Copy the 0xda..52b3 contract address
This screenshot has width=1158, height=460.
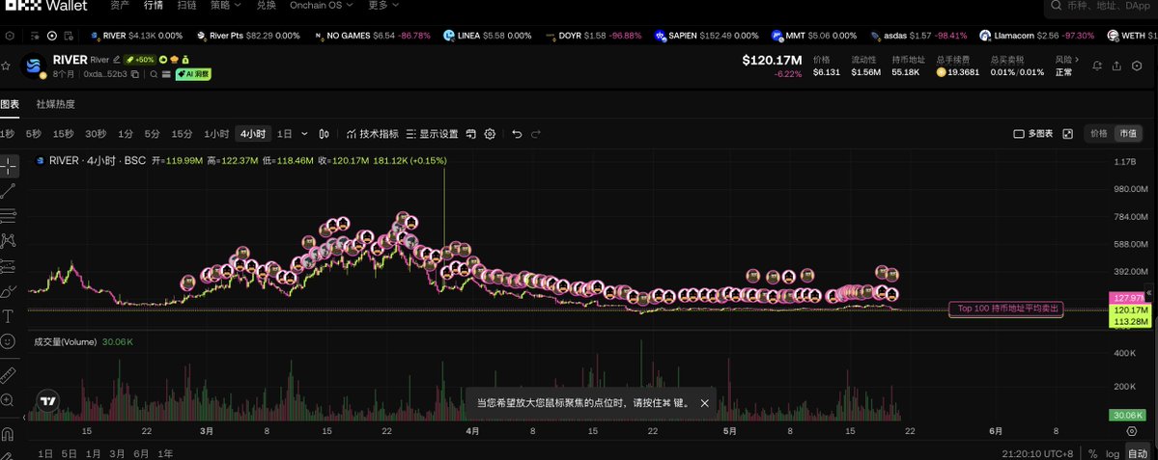[134, 74]
